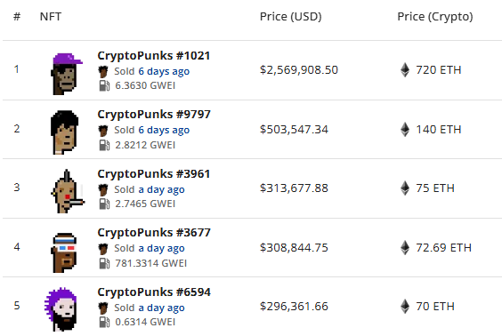The width and height of the screenshot is (502, 336).
Task: Open the CryptoPunks #1021 title link
Action: 154,56
